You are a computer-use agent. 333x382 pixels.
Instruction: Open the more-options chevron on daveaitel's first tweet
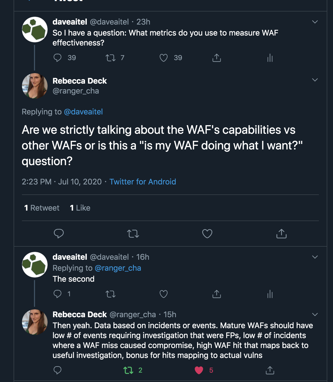pos(315,22)
